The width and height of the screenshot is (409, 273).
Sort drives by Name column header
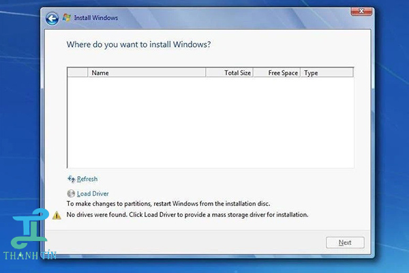[x=147, y=73]
